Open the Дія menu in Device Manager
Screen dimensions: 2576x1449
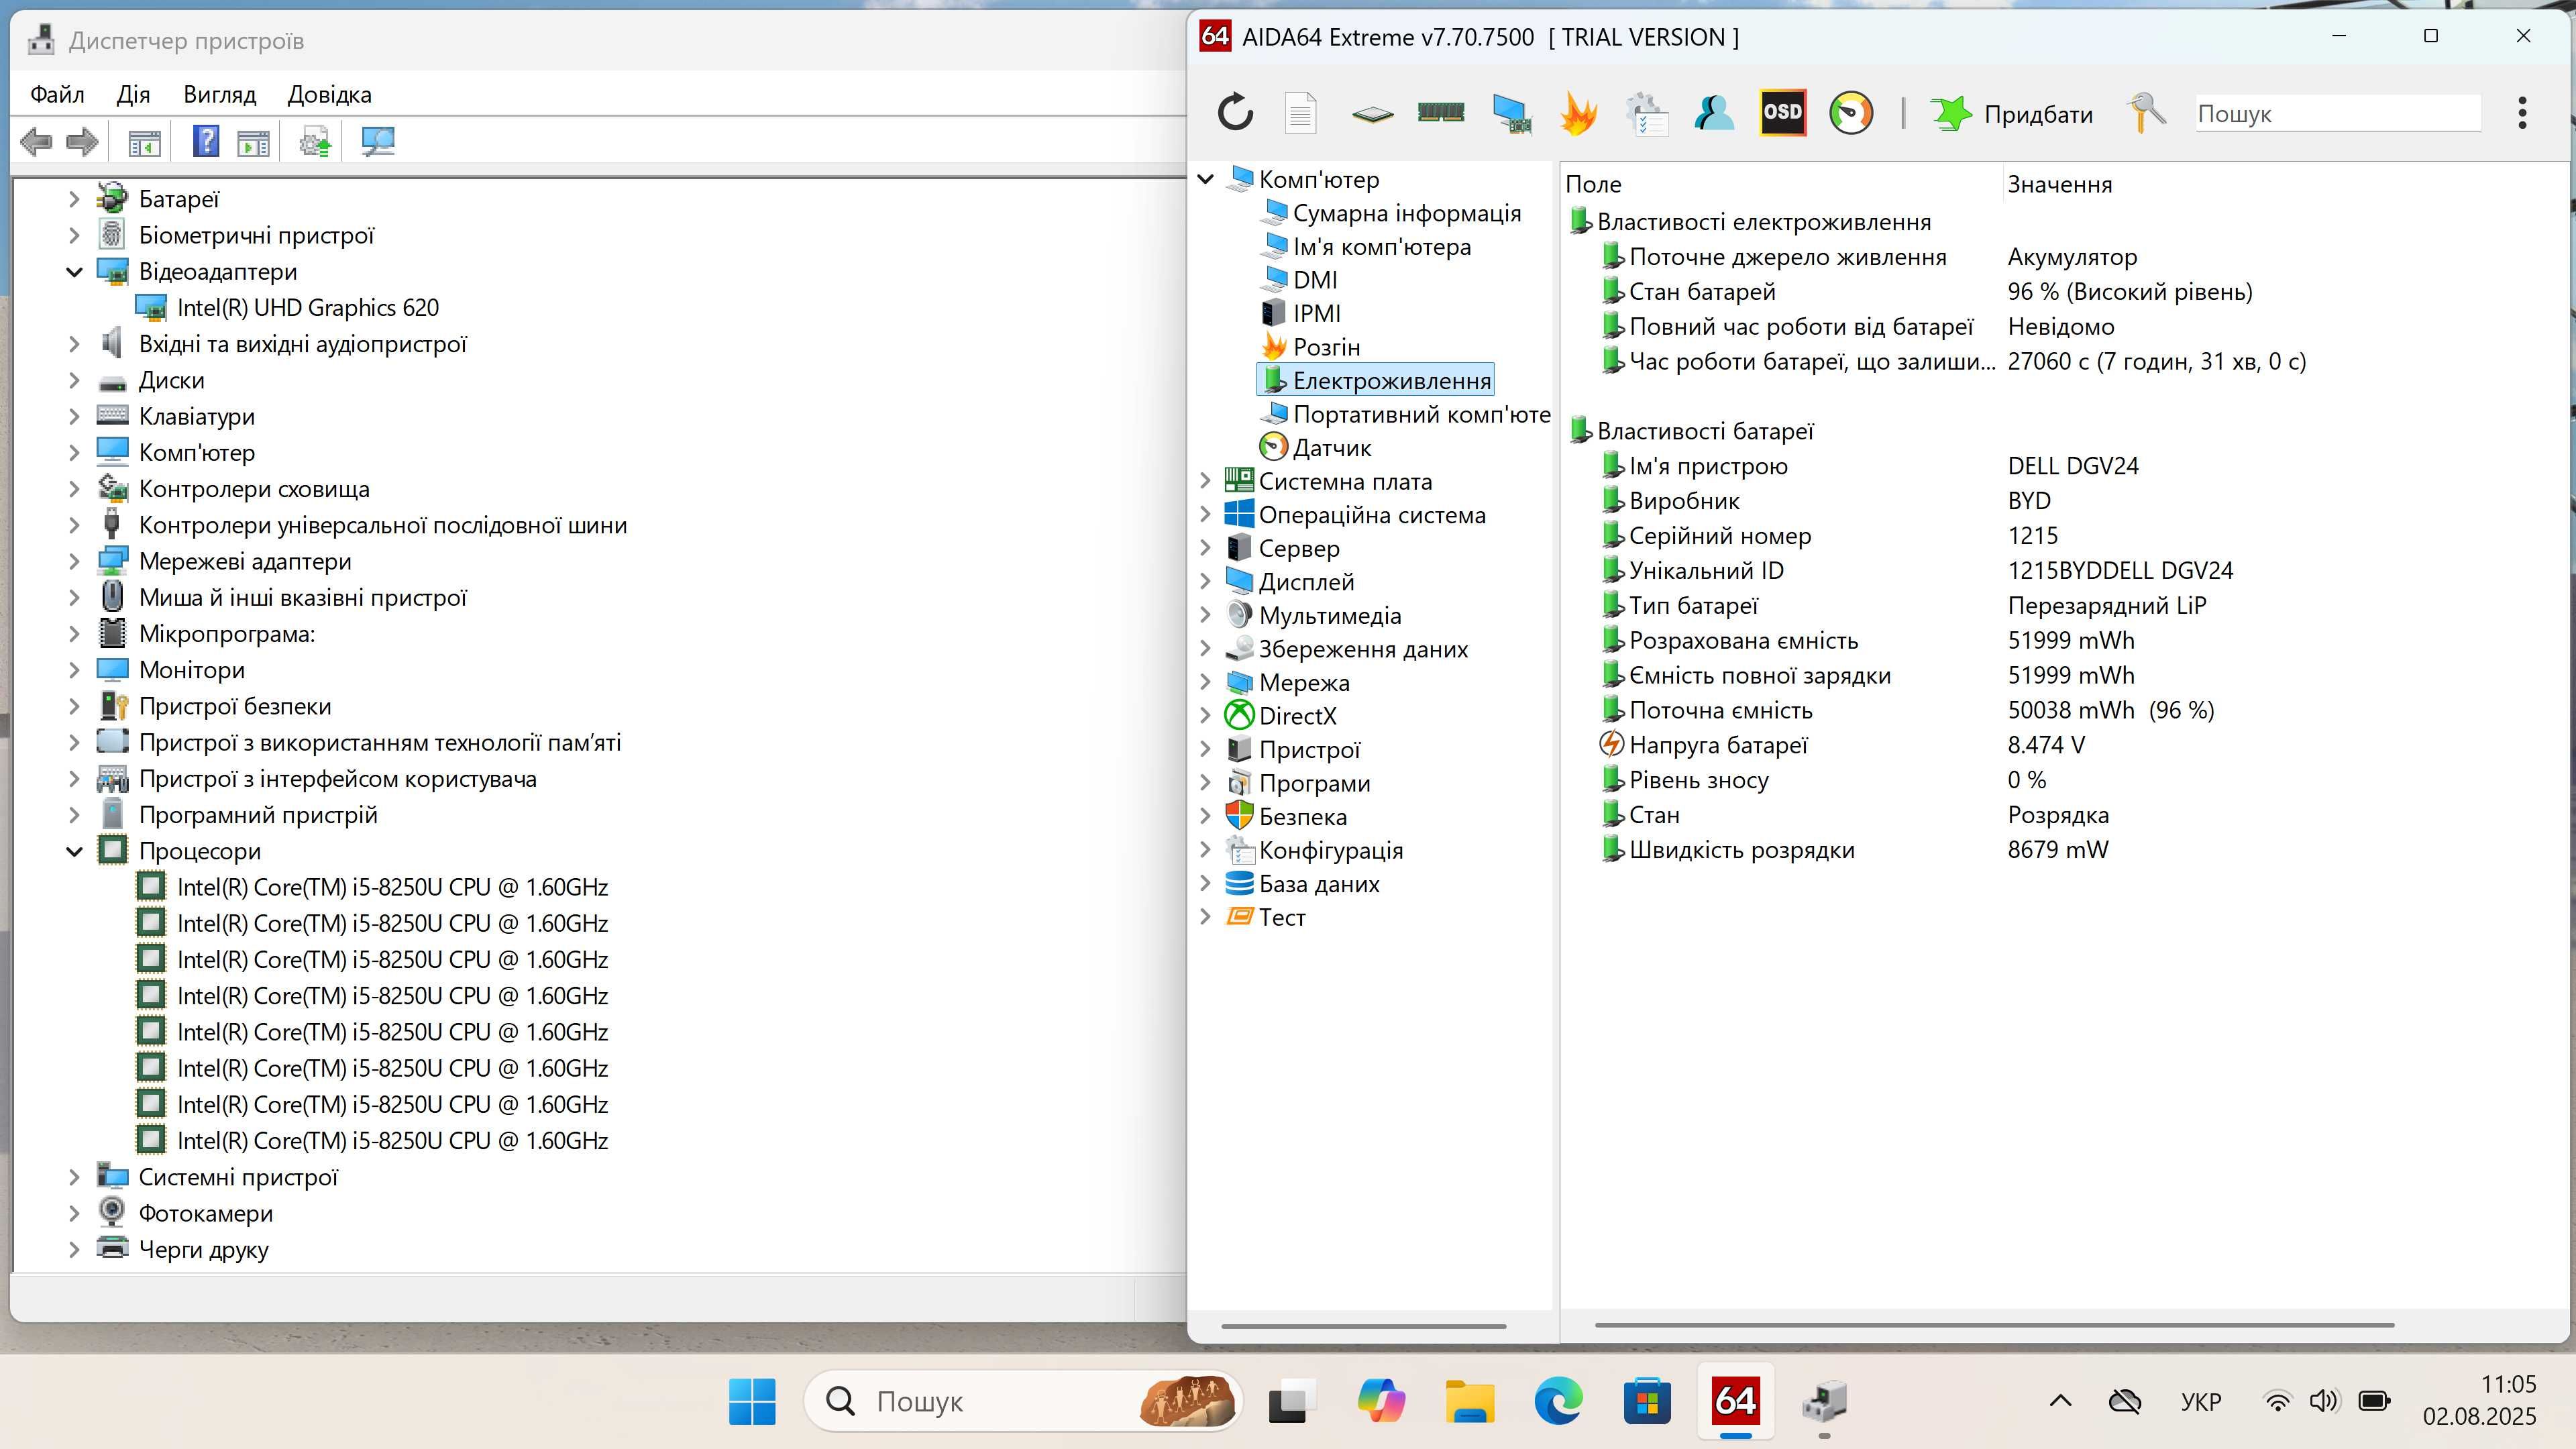coord(133,95)
